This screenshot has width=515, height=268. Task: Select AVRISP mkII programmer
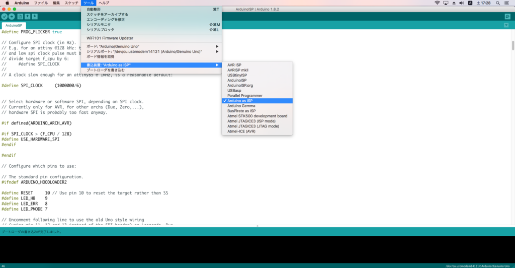click(x=257, y=70)
